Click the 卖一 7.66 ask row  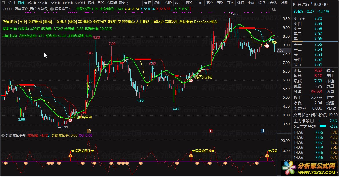pyautogui.click(x=316, y=39)
